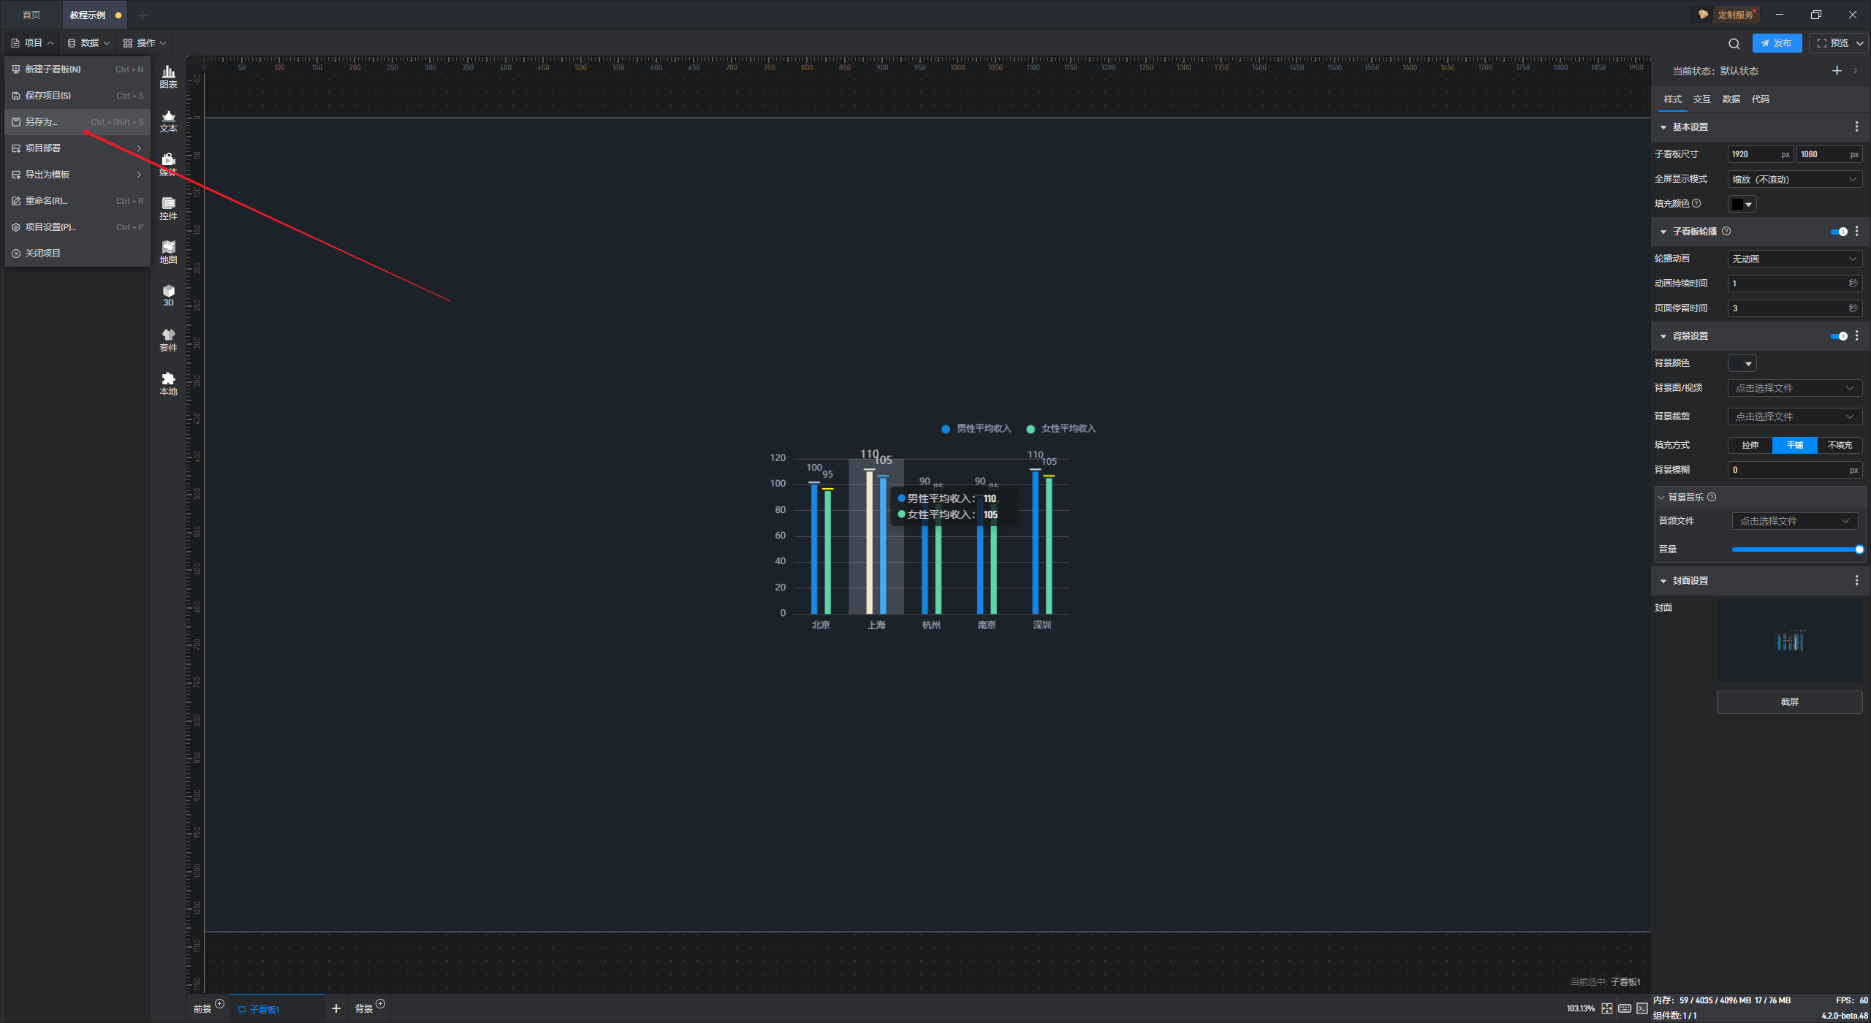Choose 另存为 from the project menu
Screen dimensions: 1871x1023
pos(42,122)
